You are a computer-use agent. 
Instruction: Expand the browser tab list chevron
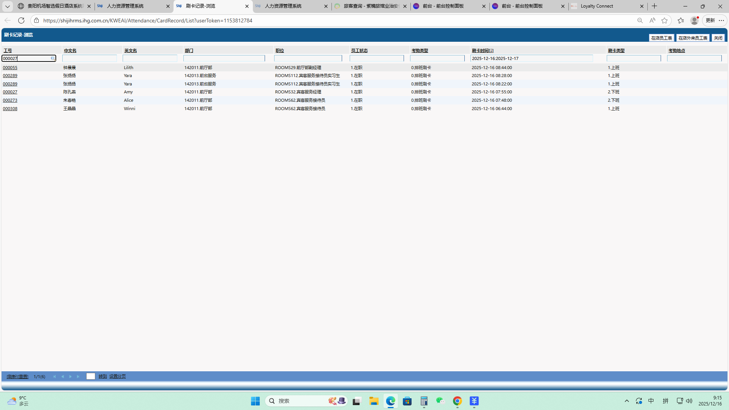[7, 6]
